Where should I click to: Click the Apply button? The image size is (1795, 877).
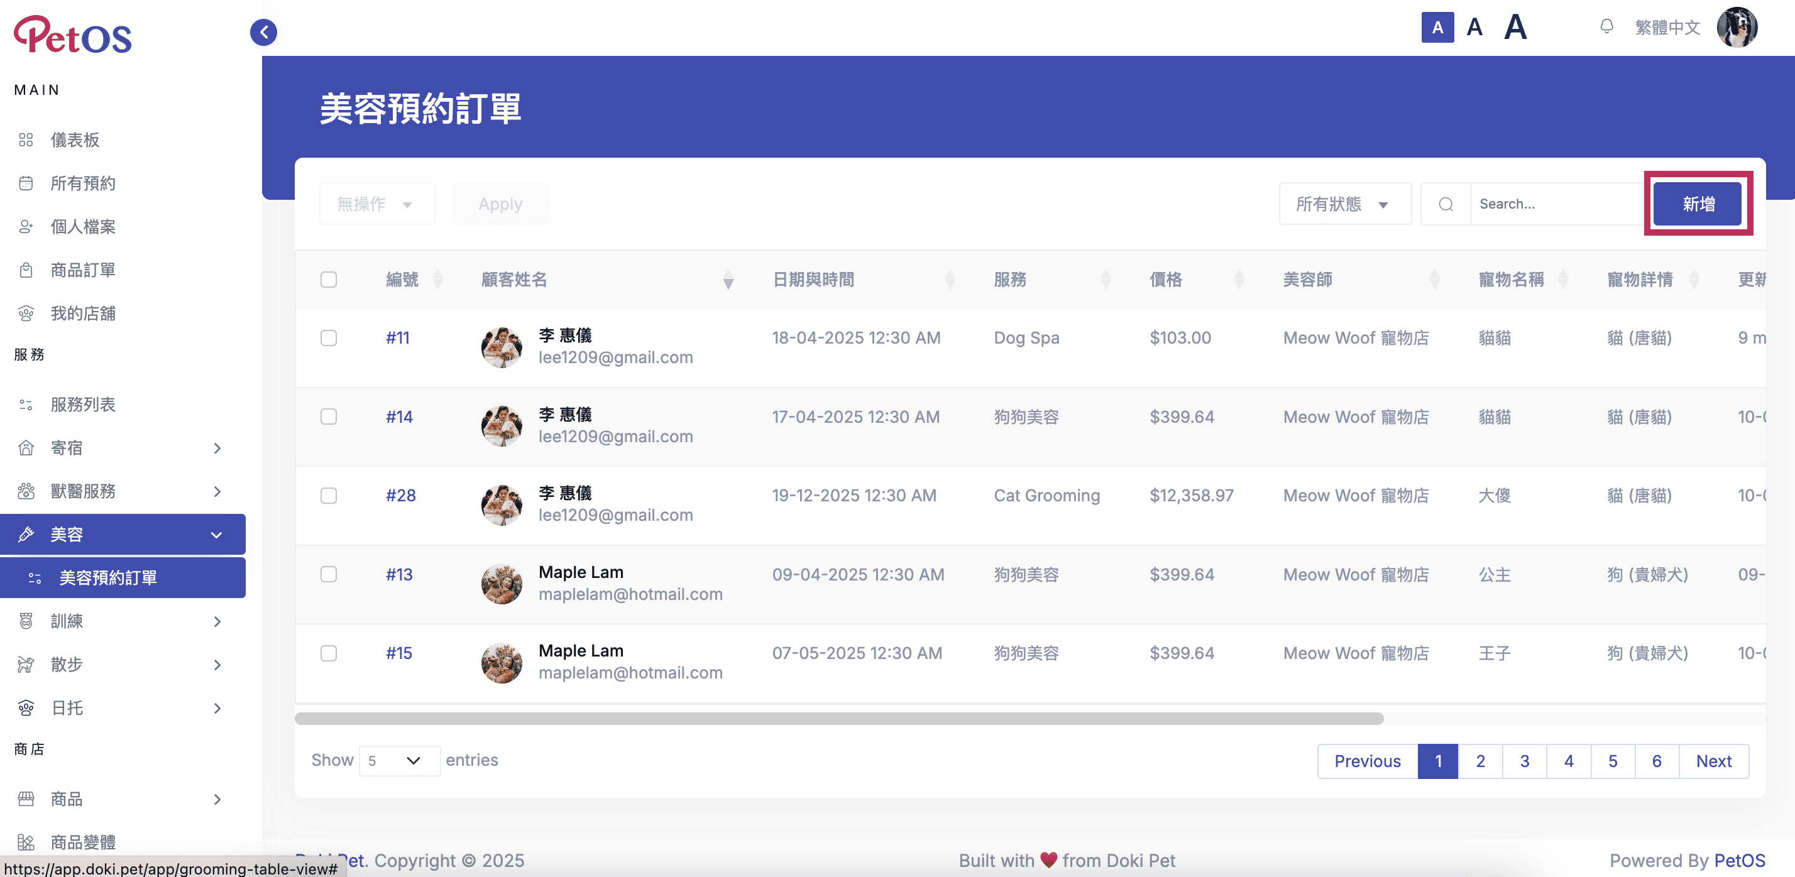tap(500, 204)
